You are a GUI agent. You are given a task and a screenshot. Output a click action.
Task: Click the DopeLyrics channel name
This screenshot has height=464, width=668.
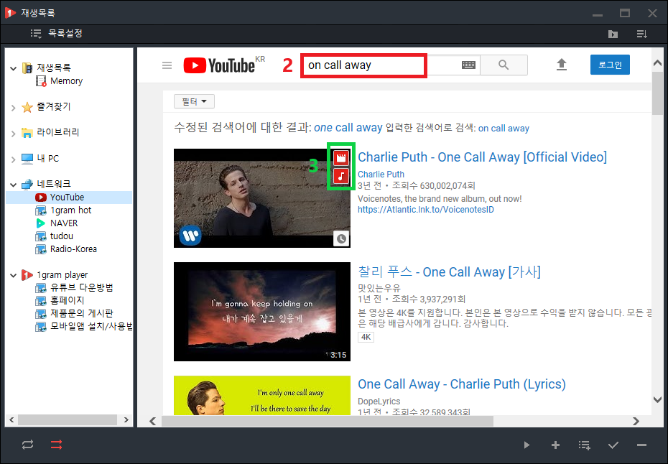[x=379, y=402]
